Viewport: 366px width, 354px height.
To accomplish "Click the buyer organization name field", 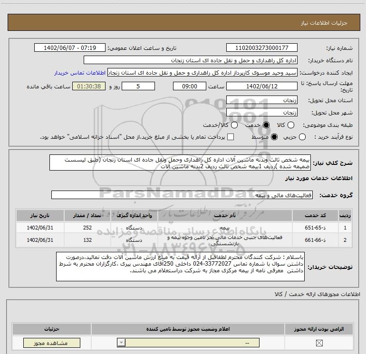I will click(x=191, y=60).
